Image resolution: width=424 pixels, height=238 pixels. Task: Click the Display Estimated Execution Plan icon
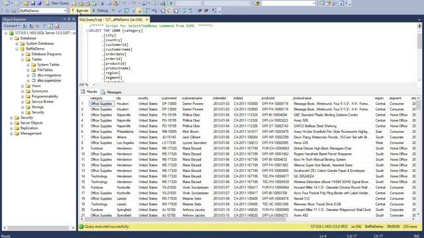pos(127,11)
